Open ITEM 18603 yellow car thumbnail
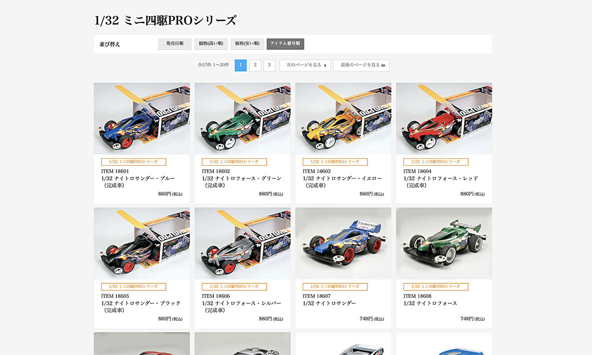The image size is (592, 355). (x=343, y=119)
